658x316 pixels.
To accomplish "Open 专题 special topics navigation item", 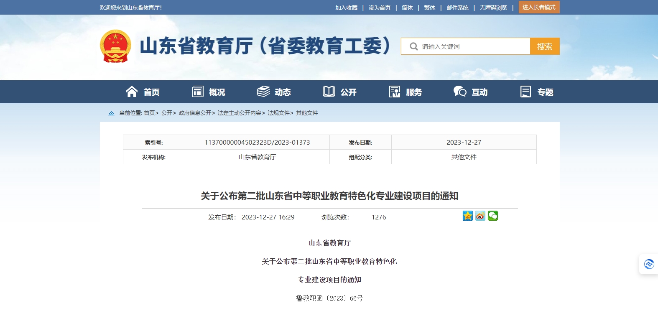I will [536, 92].
